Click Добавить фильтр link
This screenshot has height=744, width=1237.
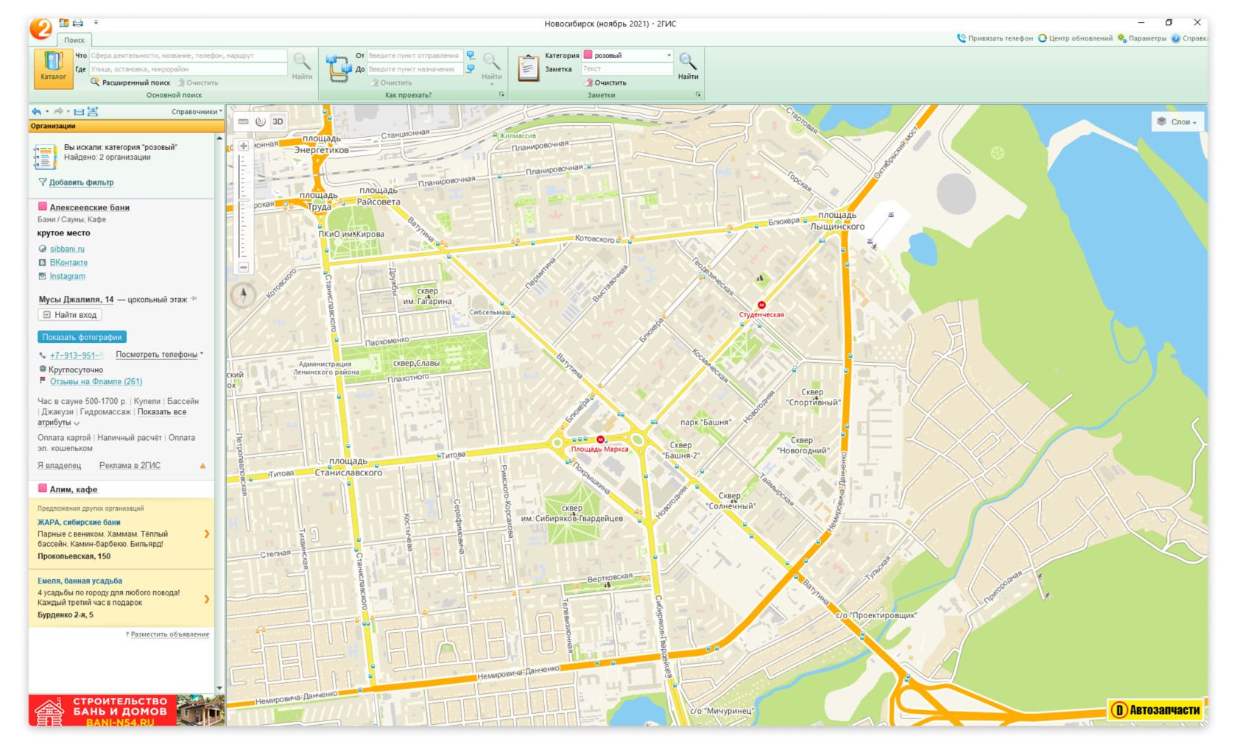coord(81,183)
